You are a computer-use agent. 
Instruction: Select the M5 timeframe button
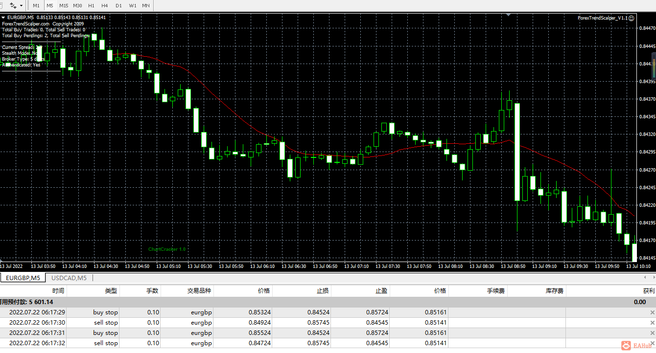point(50,5)
